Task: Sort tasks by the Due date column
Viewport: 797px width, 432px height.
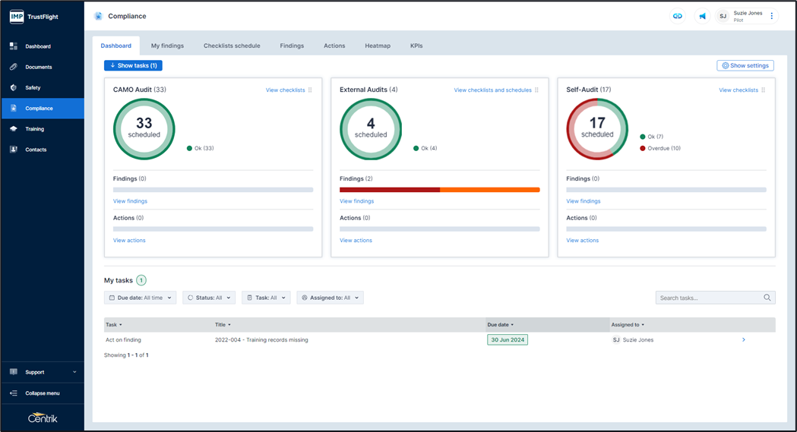Action: pos(501,325)
